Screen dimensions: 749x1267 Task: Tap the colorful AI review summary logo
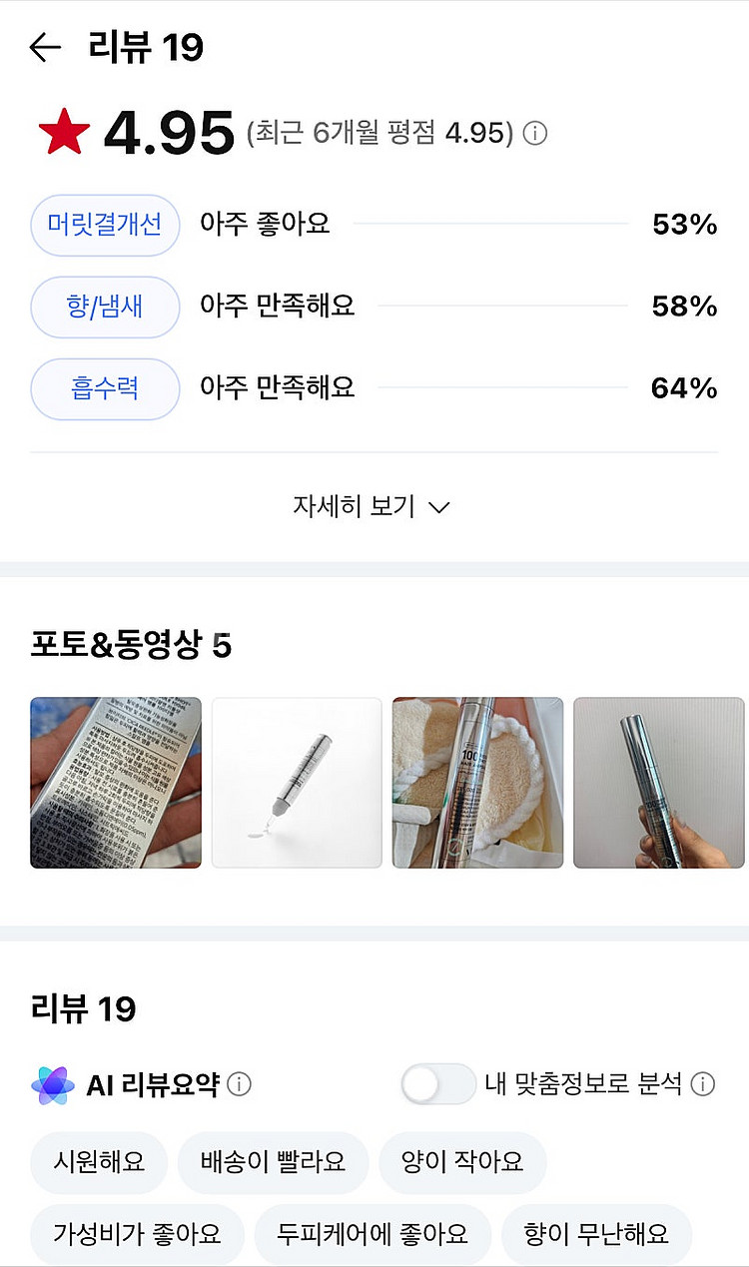point(52,1084)
